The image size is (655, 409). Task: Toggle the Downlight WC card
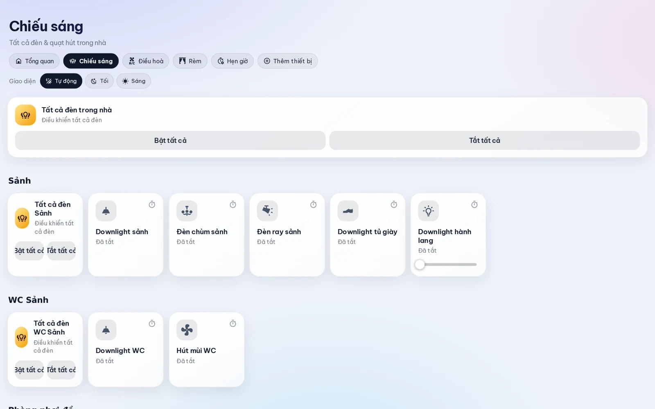tap(126, 350)
